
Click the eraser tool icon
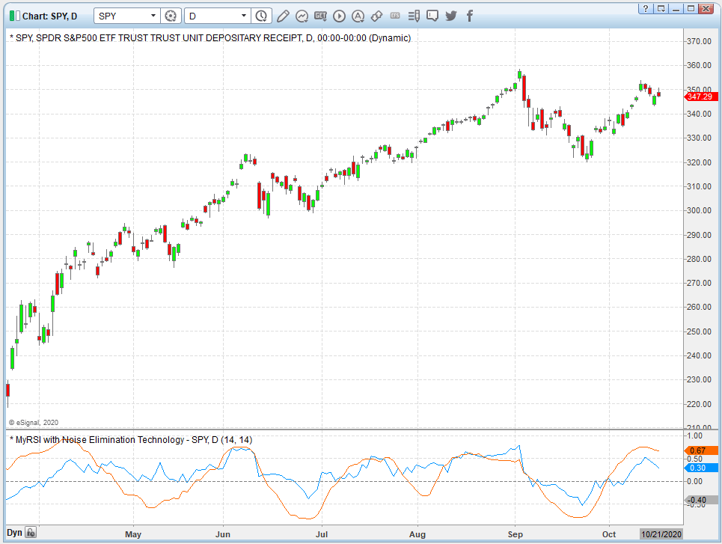pyautogui.click(x=376, y=16)
